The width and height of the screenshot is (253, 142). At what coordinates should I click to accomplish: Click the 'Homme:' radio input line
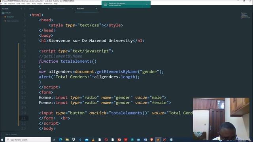point(102,97)
